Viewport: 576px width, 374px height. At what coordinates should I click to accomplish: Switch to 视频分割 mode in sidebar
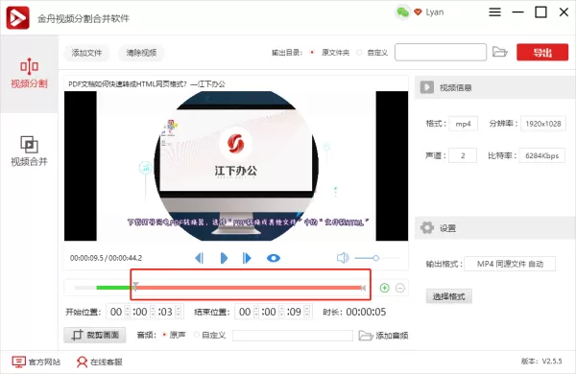point(29,74)
